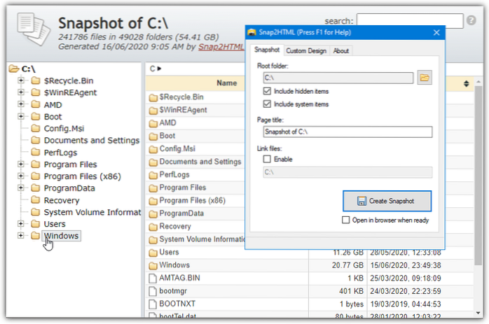
Task: Uncheck Include system items checkbox
Action: pos(267,104)
